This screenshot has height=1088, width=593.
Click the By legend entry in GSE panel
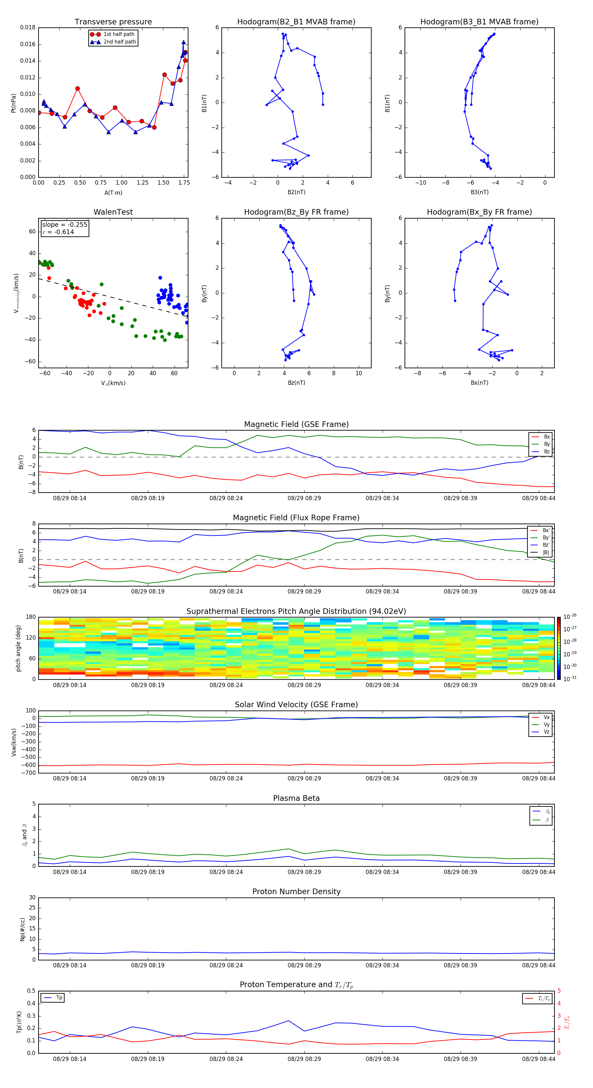[x=541, y=444]
